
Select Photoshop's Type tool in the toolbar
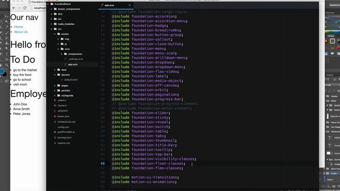click(6, 54)
